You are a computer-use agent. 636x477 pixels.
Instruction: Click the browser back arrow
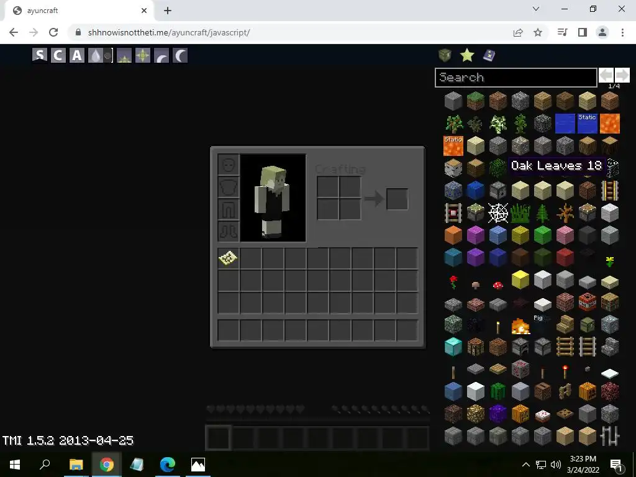pyautogui.click(x=14, y=32)
